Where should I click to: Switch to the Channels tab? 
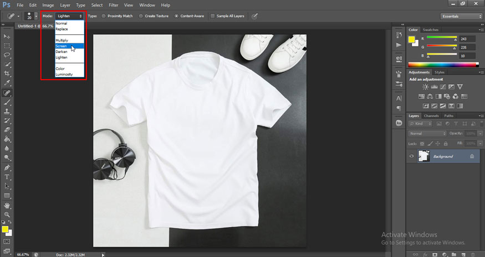[431, 116]
